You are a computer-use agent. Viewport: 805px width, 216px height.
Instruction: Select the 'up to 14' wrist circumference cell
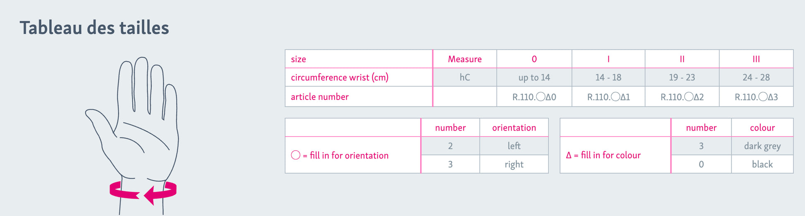pyautogui.click(x=534, y=77)
